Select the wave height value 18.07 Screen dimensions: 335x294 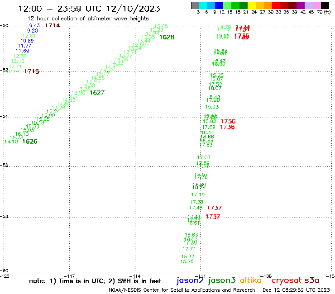(x=215, y=88)
